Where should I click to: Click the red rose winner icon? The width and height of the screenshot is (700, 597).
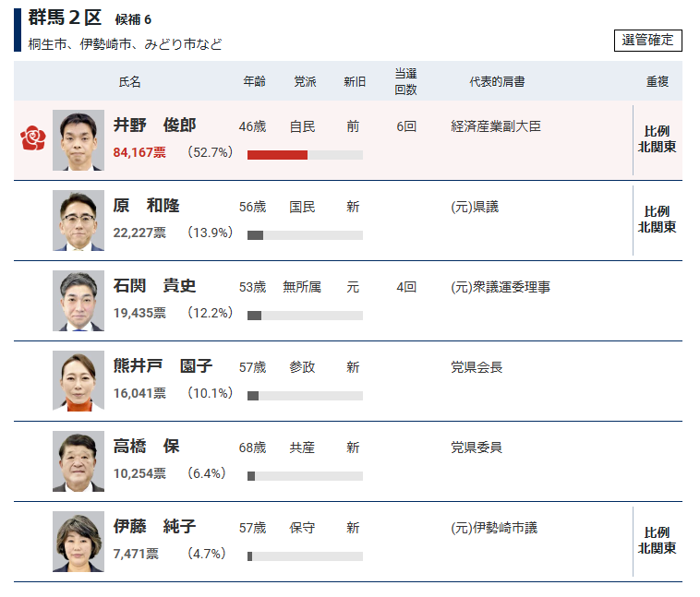point(32,139)
